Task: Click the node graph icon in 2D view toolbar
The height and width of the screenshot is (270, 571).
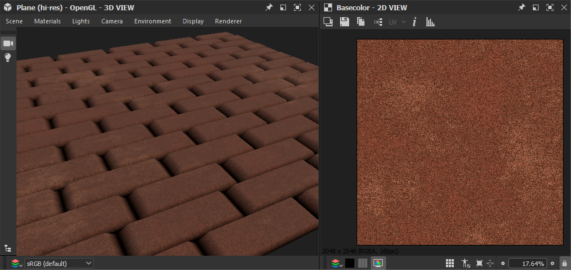Action: 378,22
